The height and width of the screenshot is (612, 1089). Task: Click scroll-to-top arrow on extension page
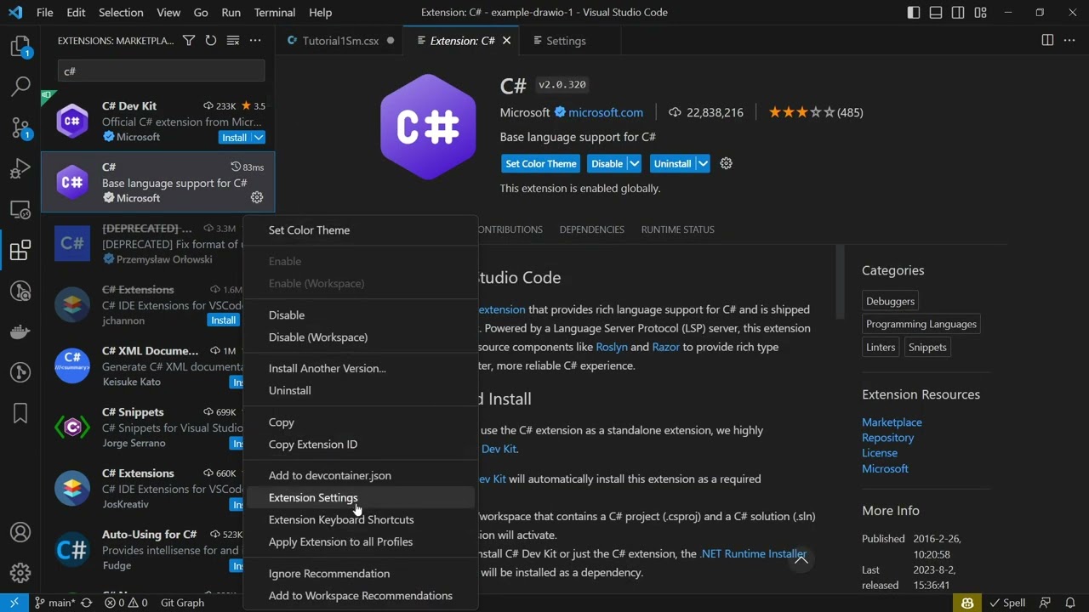801,558
